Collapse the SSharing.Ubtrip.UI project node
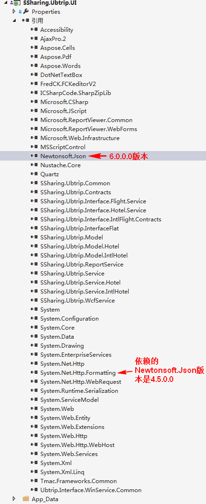 [x=6, y=3]
